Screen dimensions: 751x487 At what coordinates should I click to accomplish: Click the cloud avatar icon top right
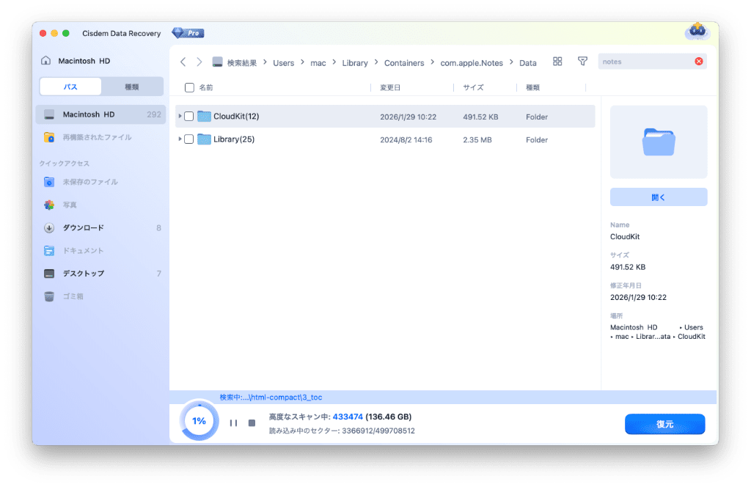696,32
